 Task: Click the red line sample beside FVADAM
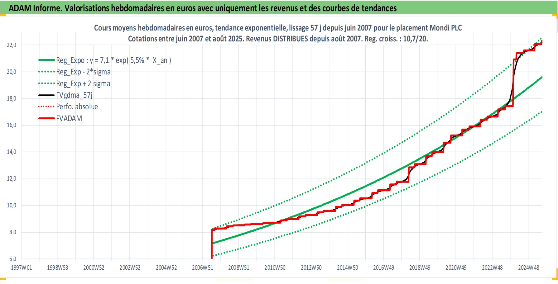tap(46, 119)
